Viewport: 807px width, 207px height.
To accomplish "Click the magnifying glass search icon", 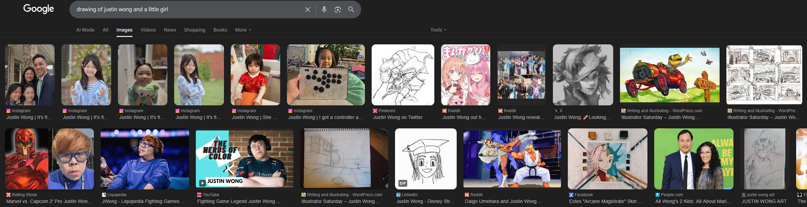I will [351, 9].
